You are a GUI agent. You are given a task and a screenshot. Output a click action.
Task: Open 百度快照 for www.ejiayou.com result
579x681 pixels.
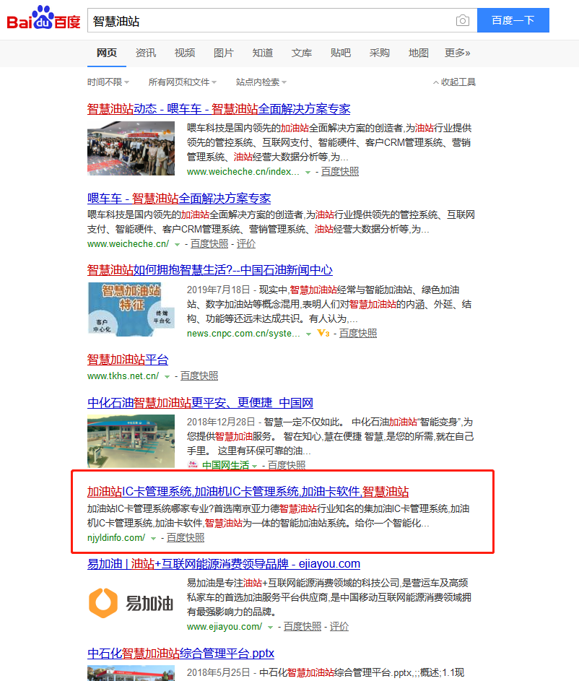(302, 626)
